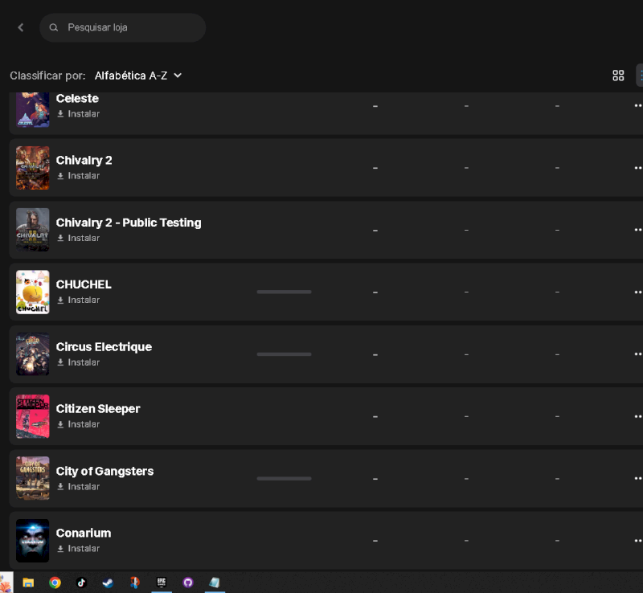Open Celeste game thumbnail
Screen dimensions: 643x593
pos(32,109)
